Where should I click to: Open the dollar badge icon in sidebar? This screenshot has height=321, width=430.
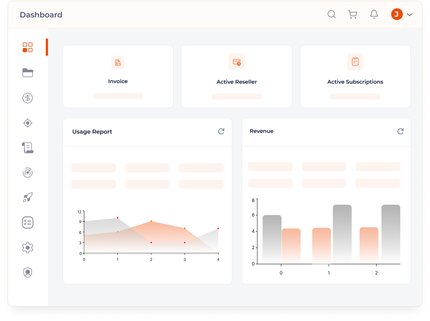[x=28, y=98]
